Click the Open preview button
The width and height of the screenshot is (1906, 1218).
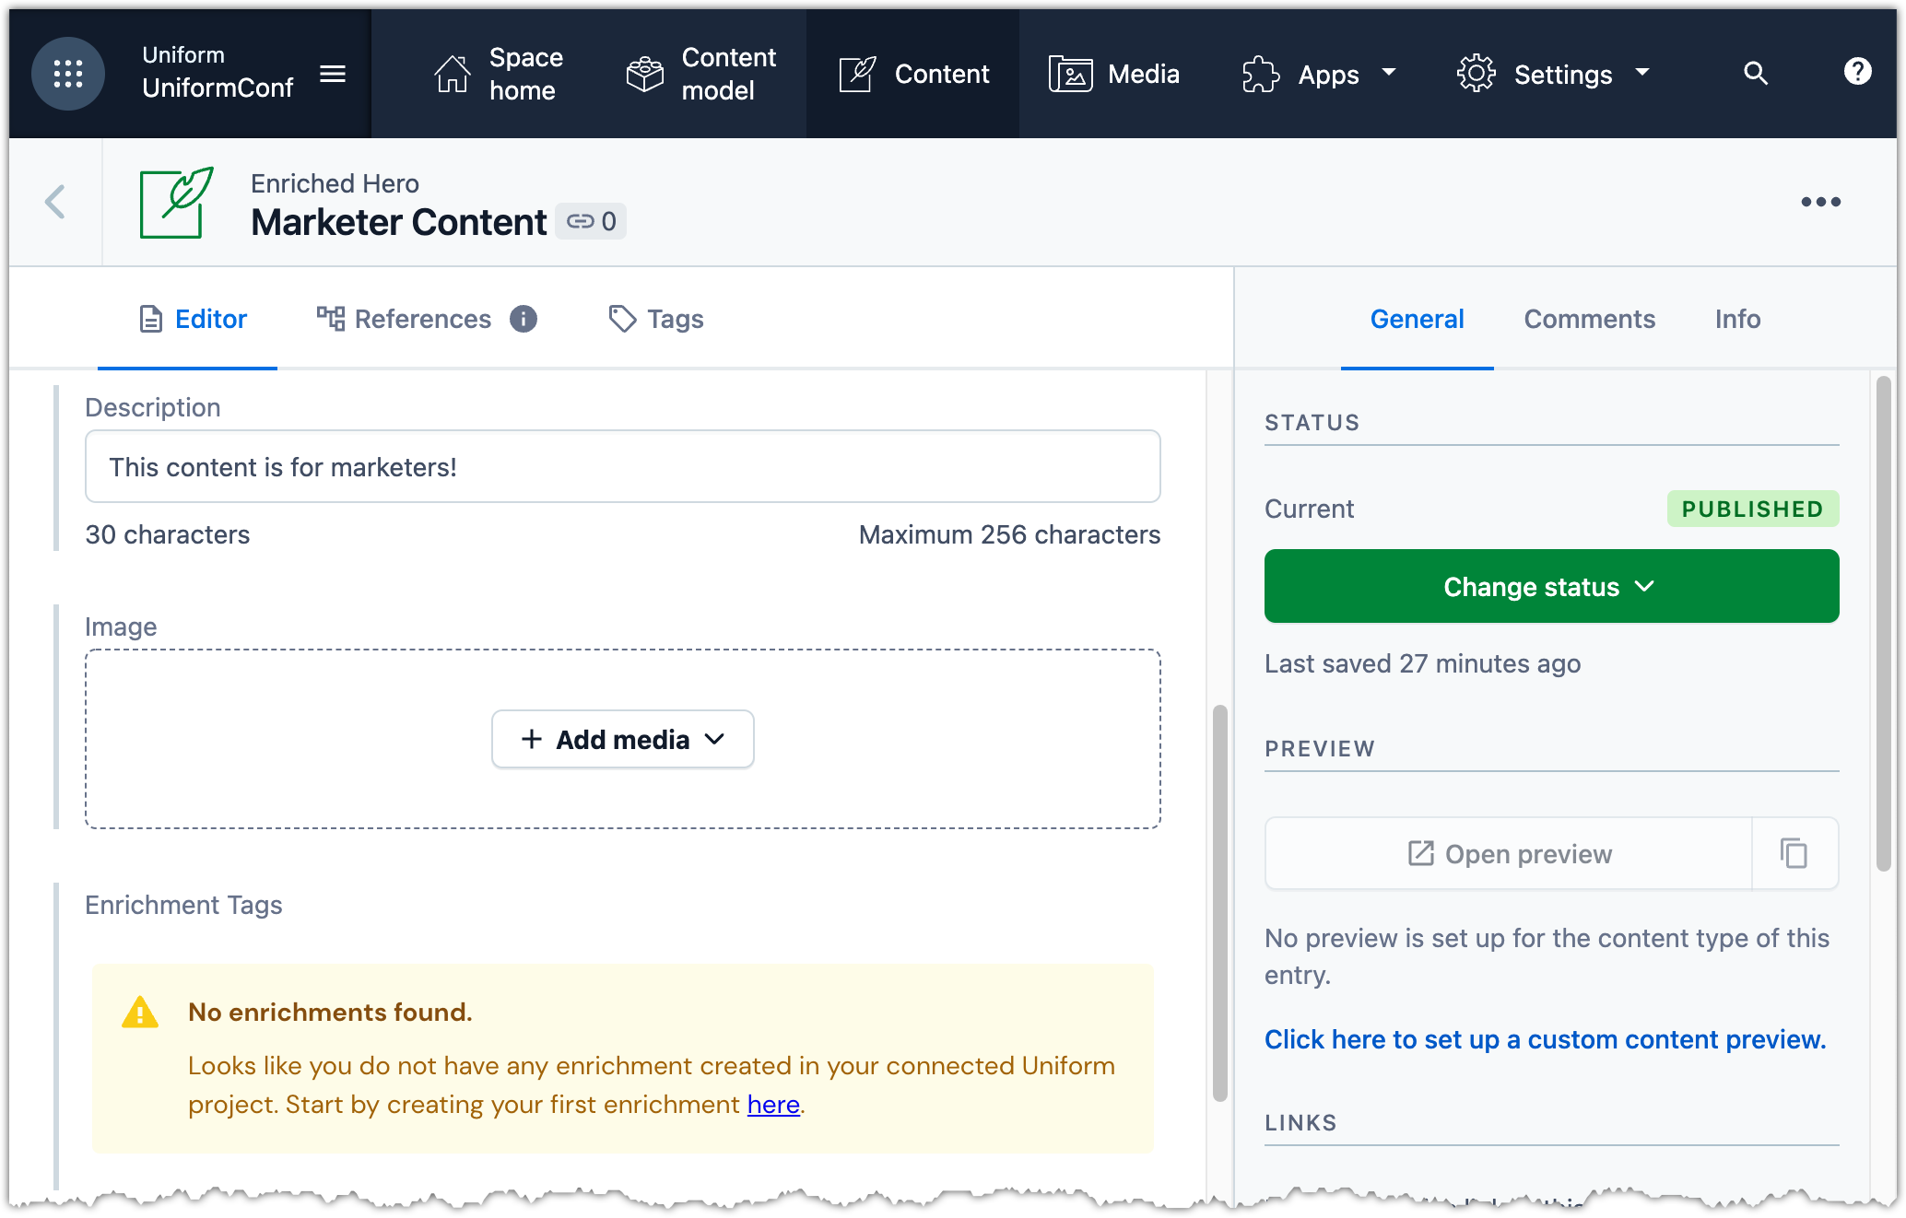click(x=1509, y=853)
